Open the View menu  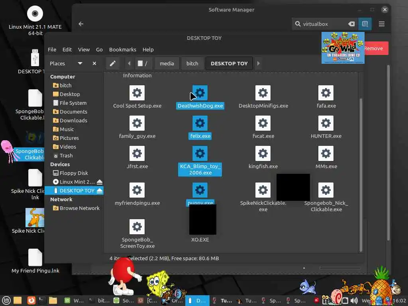(84, 49)
